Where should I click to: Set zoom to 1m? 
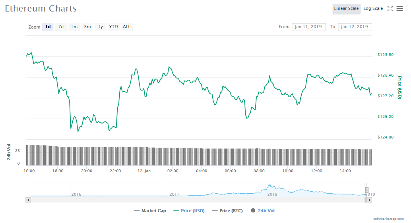(x=74, y=27)
